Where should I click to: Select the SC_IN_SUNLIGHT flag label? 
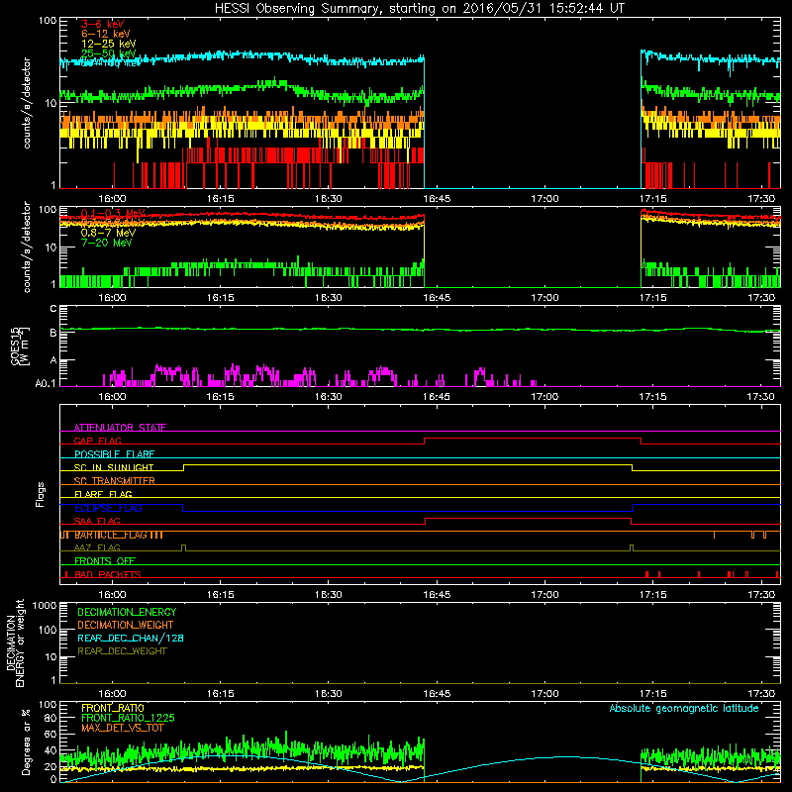coord(114,467)
